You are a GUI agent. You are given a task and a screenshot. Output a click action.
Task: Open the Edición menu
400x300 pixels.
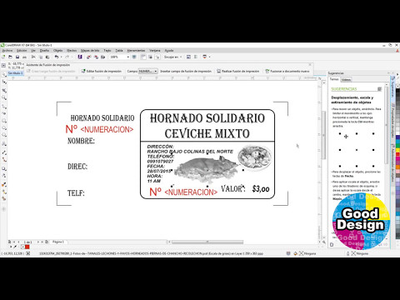pyautogui.click(x=22, y=51)
